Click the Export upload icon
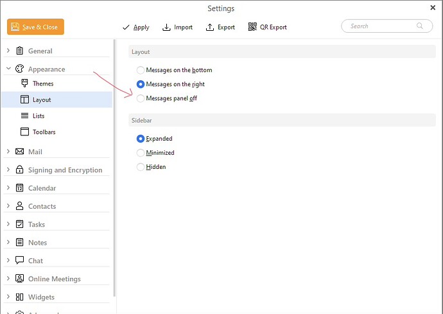Image resolution: width=443 pixels, height=314 pixels. pyautogui.click(x=210, y=27)
